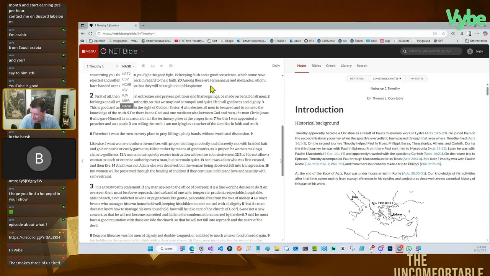Open the Confluence bookmark
This screenshot has height=276, width=490.
click(x=326, y=41)
